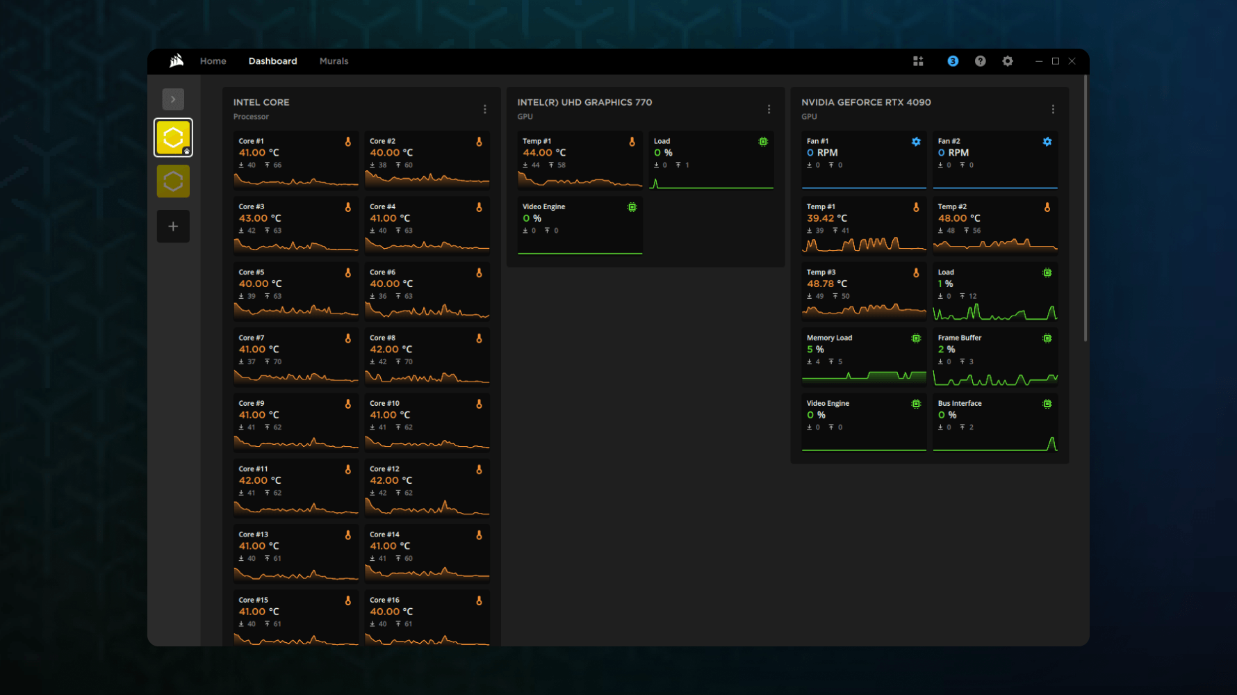Open the settings gear icon

tap(1008, 61)
